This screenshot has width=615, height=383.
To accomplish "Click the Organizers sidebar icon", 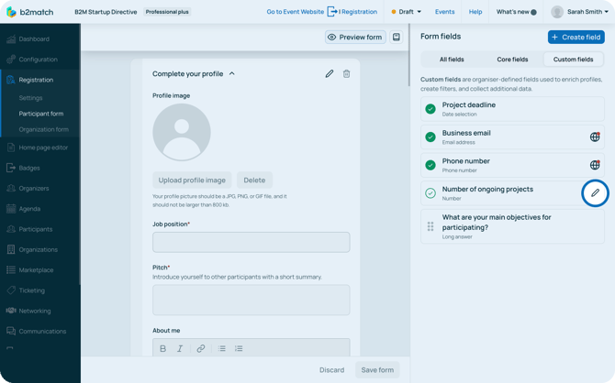I will 11,188.
